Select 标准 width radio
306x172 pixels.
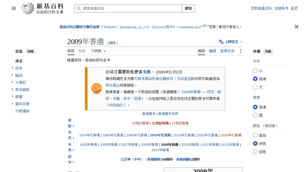click(255, 107)
